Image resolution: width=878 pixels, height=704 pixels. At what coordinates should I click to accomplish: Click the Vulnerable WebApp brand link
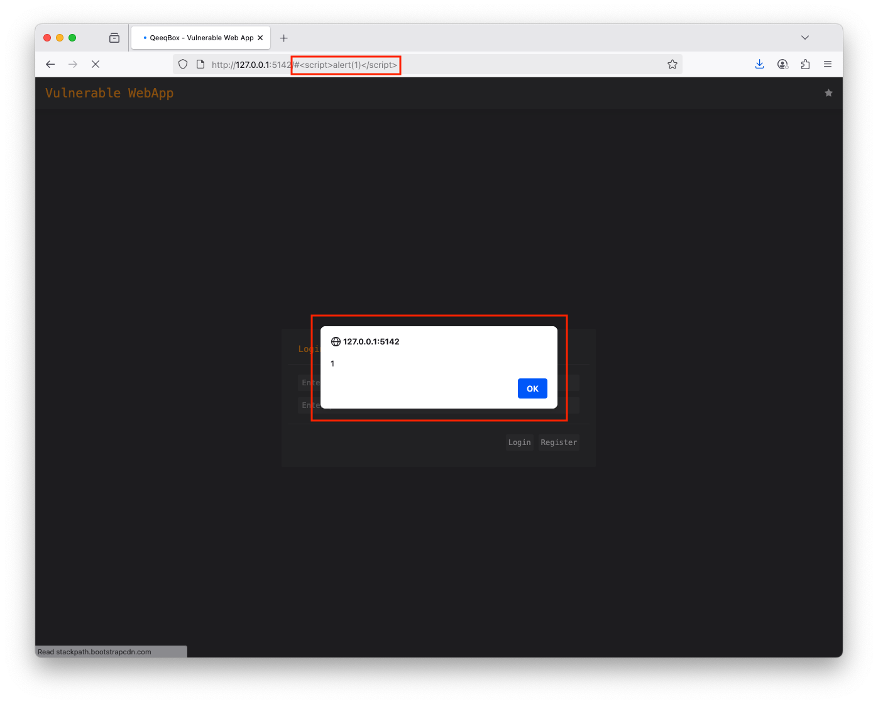pos(109,93)
